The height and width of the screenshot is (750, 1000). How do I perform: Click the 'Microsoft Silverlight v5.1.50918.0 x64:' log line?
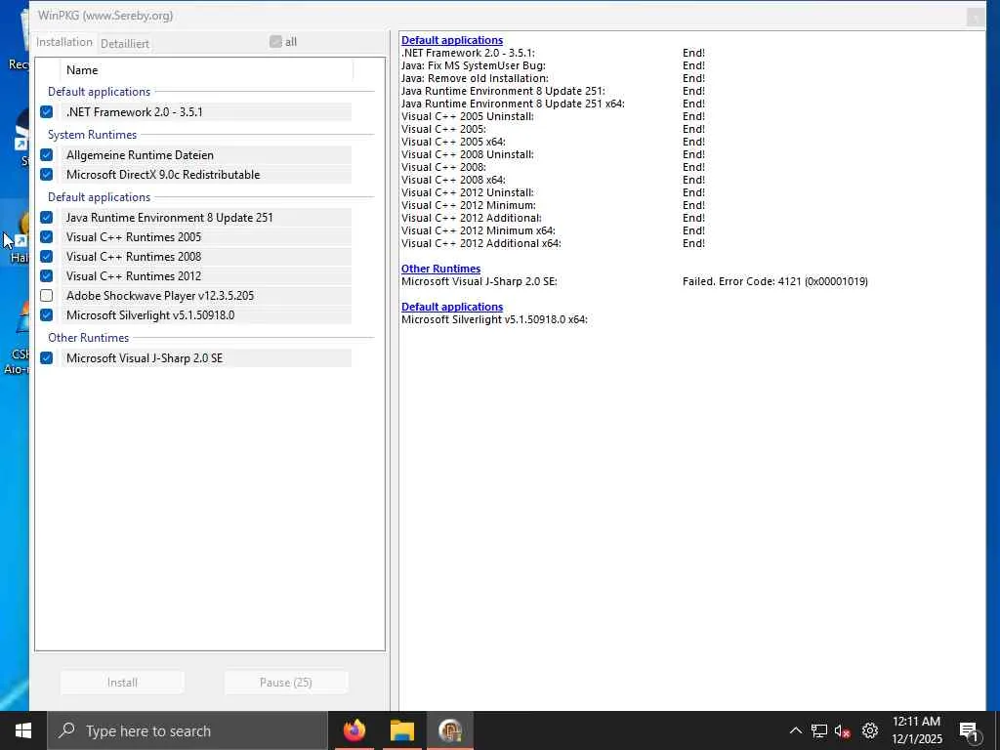494,319
